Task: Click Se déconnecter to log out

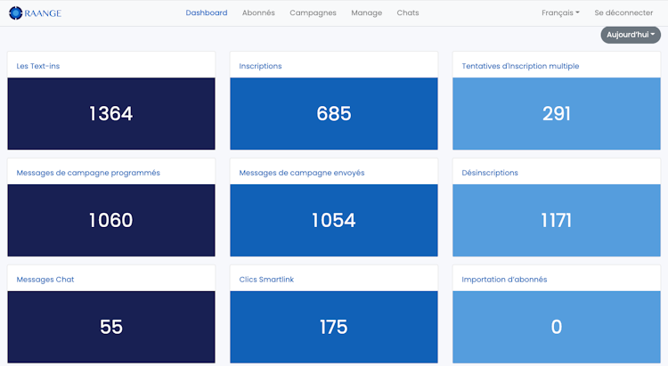Action: click(623, 12)
